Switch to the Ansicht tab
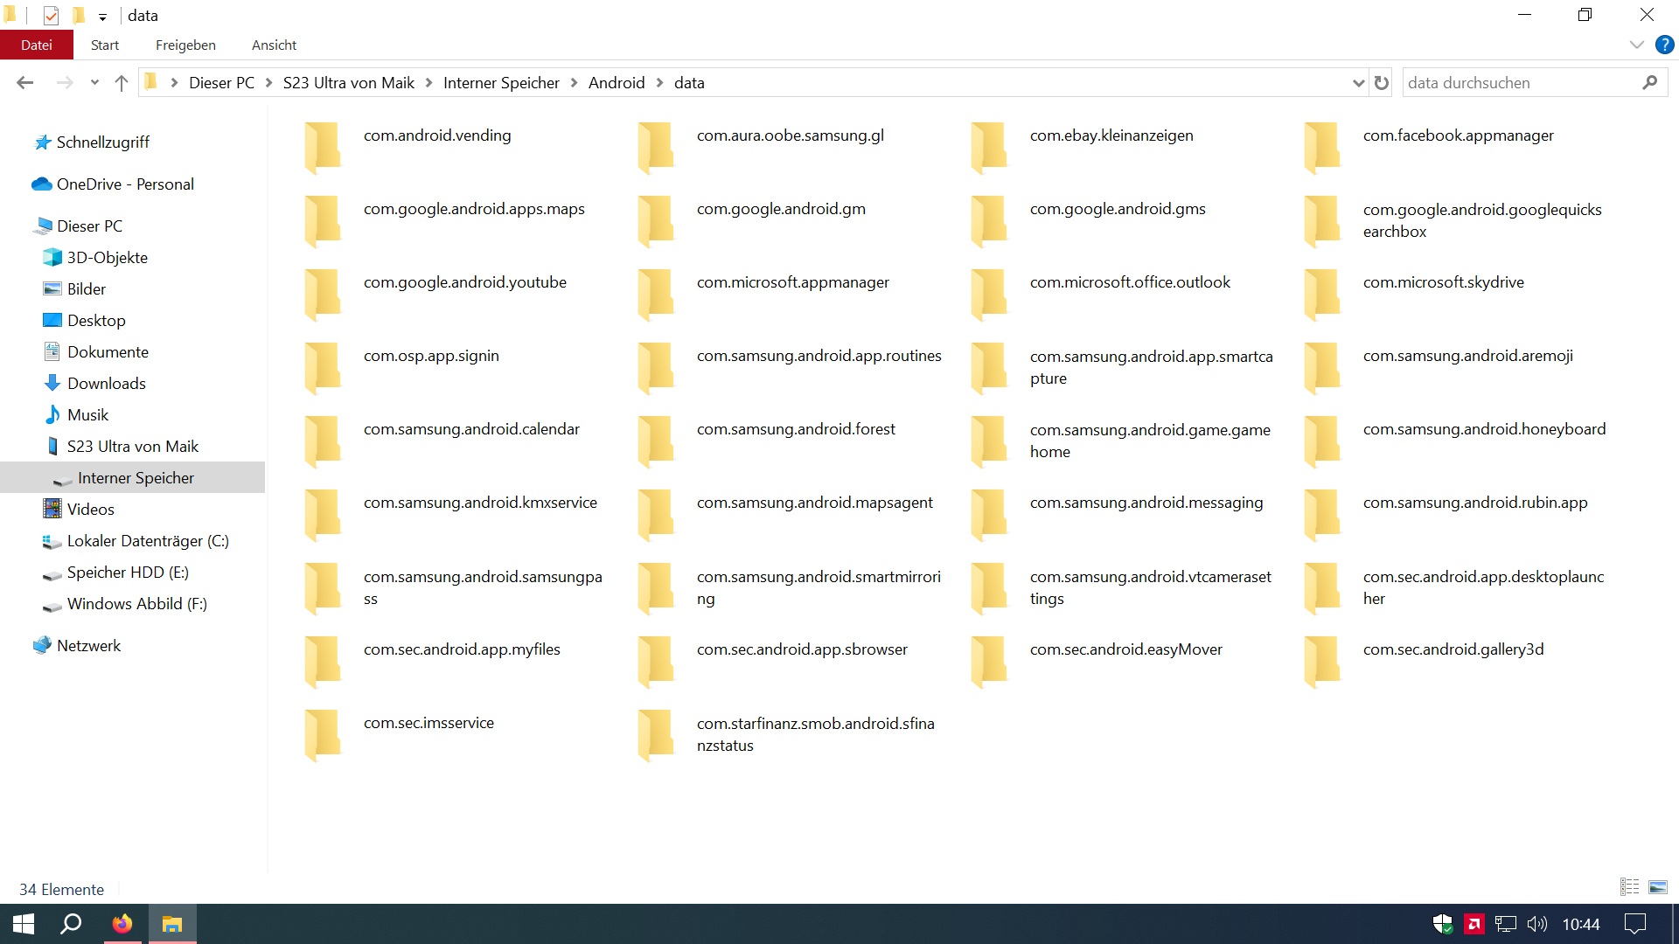1679x944 pixels. [x=274, y=45]
